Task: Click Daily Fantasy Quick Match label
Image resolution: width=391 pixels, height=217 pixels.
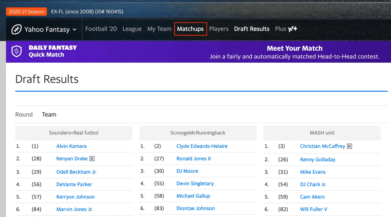Action: pos(53,51)
